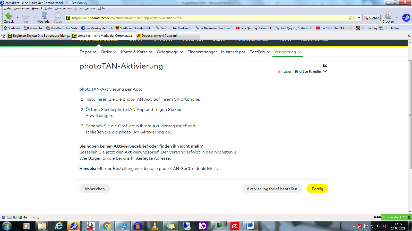This screenshot has height=231, width=412.
Task: Open Internet Explorer from taskbar
Action: (x=59, y=226)
